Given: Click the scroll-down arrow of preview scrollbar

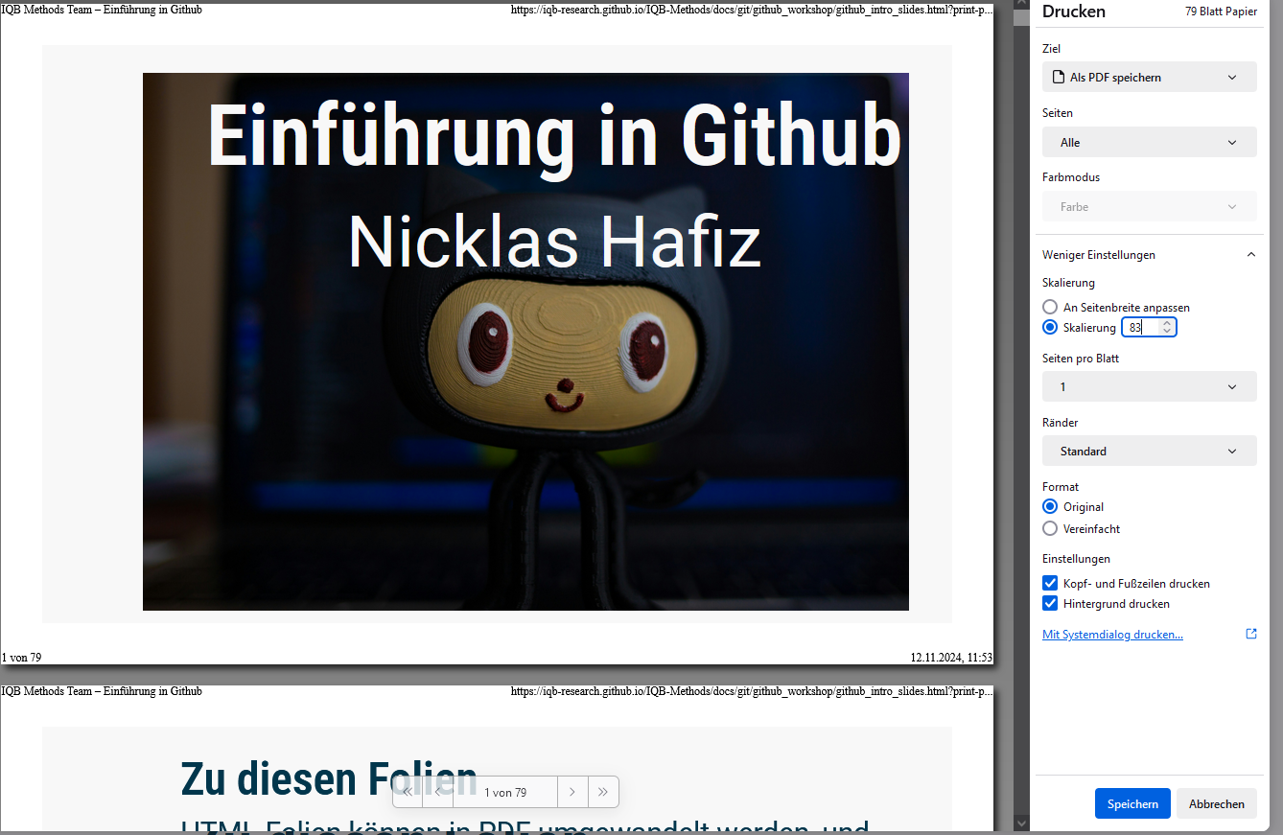Looking at the screenshot, I should coord(1021,823).
